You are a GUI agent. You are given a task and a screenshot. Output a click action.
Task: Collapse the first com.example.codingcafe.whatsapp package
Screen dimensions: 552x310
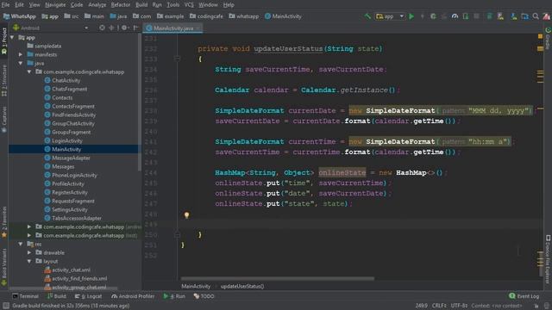tap(29, 71)
